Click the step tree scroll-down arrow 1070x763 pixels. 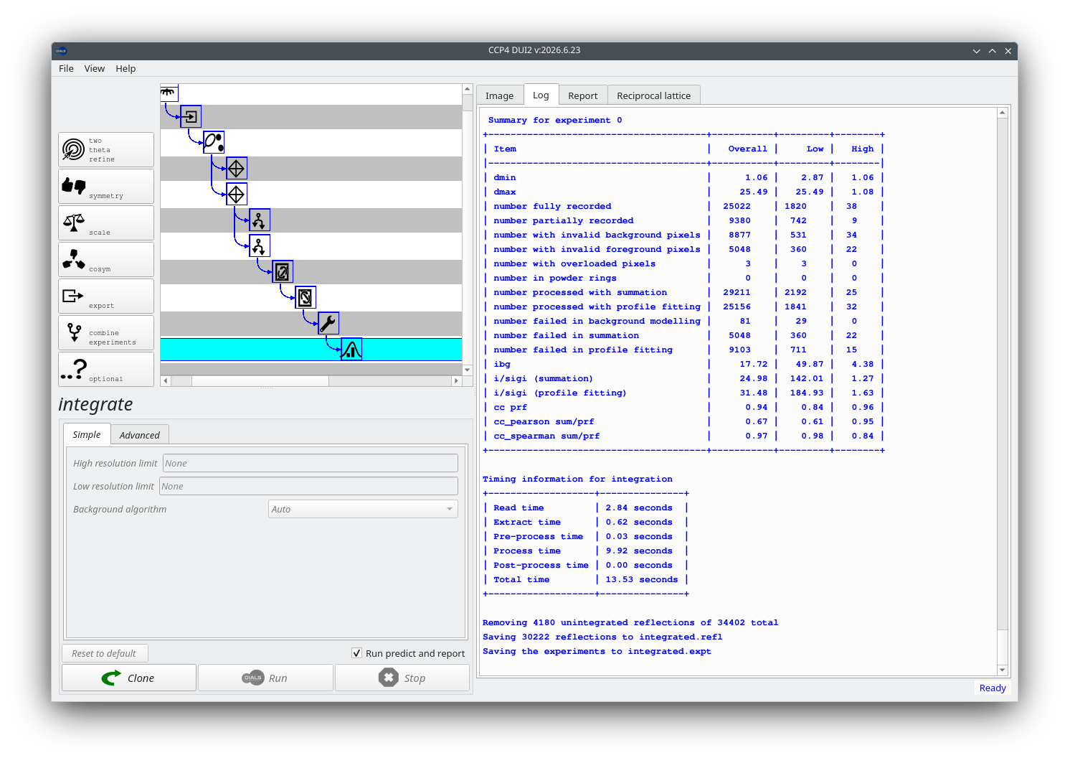468,370
